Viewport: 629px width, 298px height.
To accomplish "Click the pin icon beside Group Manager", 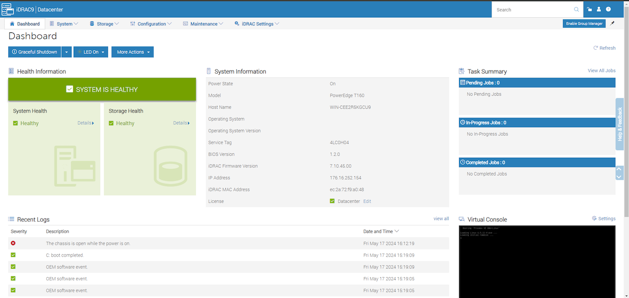I will pyautogui.click(x=613, y=24).
